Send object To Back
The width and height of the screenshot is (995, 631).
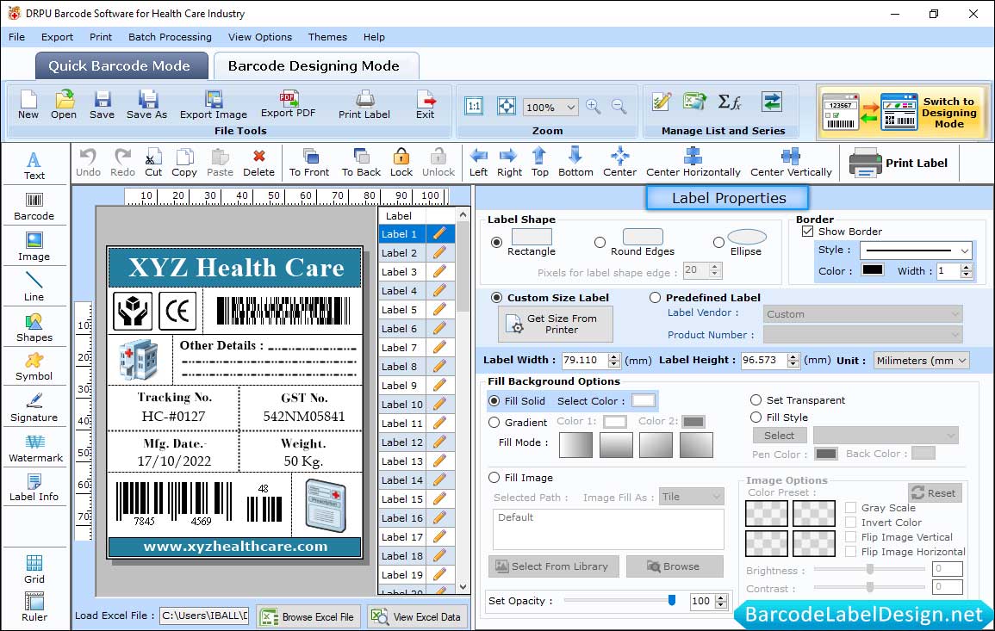coord(362,163)
